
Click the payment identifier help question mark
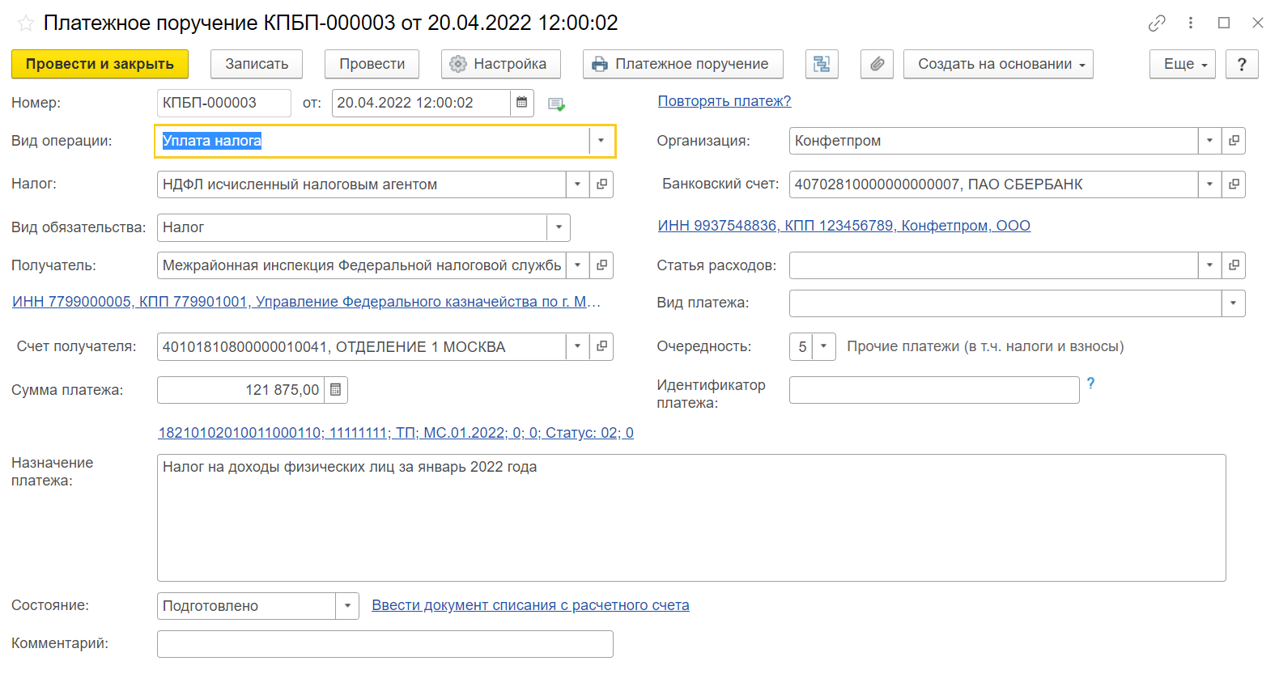click(x=1090, y=384)
